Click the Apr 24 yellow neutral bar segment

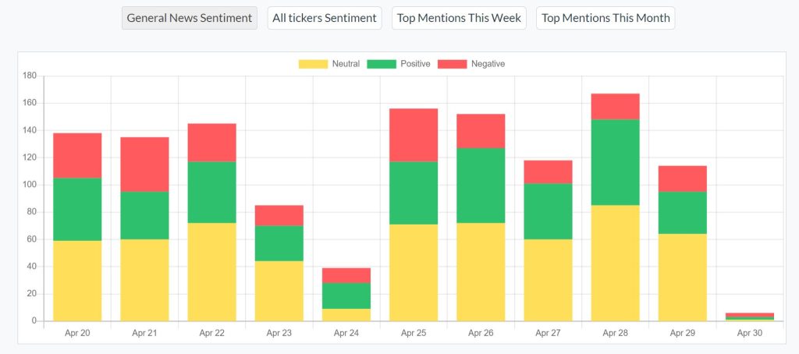click(x=346, y=314)
